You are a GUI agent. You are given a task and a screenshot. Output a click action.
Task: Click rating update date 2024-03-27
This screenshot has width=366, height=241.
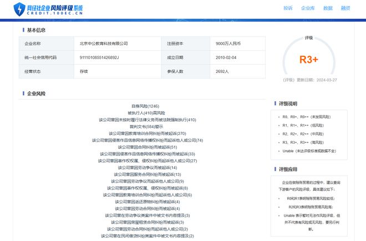click(327, 80)
